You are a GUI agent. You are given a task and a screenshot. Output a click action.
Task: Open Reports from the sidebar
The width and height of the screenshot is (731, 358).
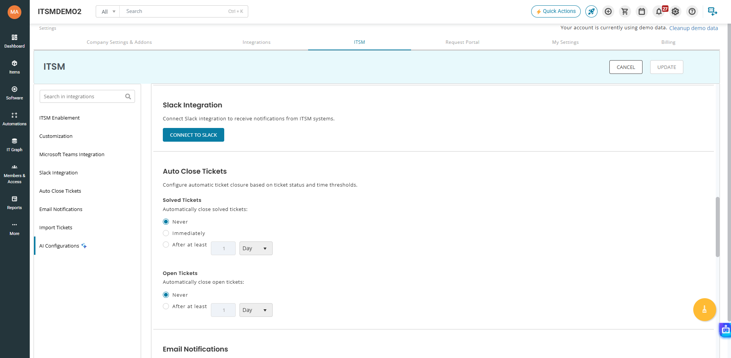pos(14,203)
